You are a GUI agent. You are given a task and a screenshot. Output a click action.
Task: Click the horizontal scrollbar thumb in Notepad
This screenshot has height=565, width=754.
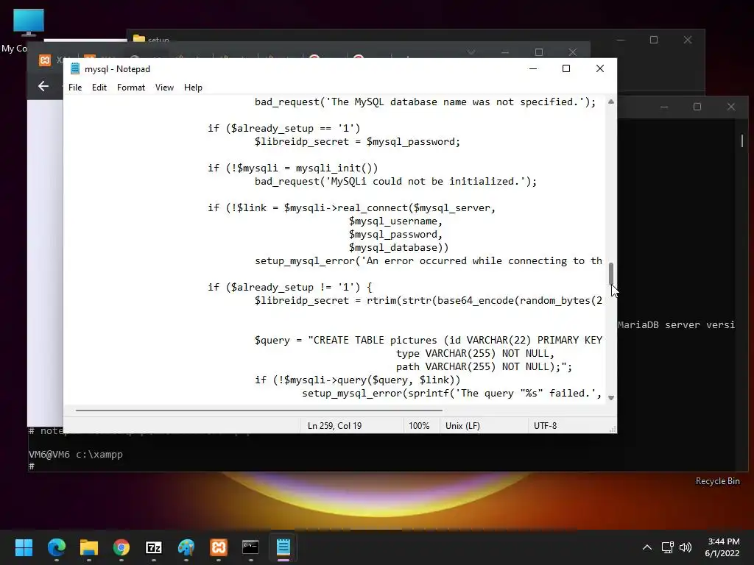pyautogui.click(x=258, y=411)
